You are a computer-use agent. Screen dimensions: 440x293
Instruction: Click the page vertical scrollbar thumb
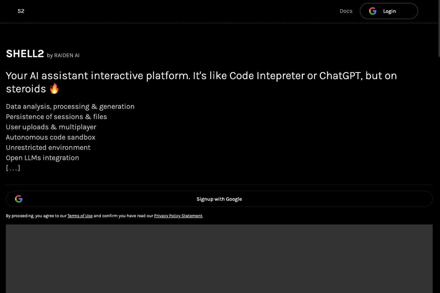click(439, 28)
